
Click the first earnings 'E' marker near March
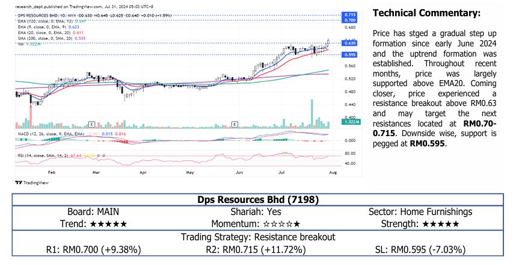pos(91,123)
